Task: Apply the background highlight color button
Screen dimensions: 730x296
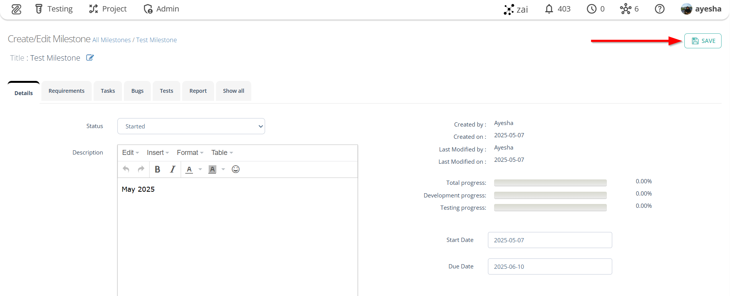Action: point(212,169)
